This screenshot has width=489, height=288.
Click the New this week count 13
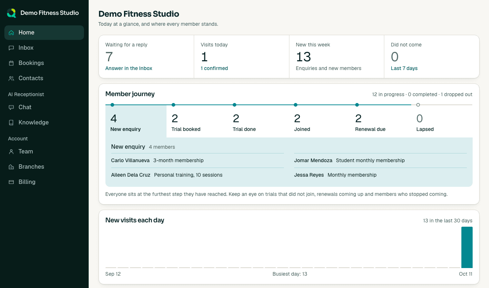(x=304, y=57)
